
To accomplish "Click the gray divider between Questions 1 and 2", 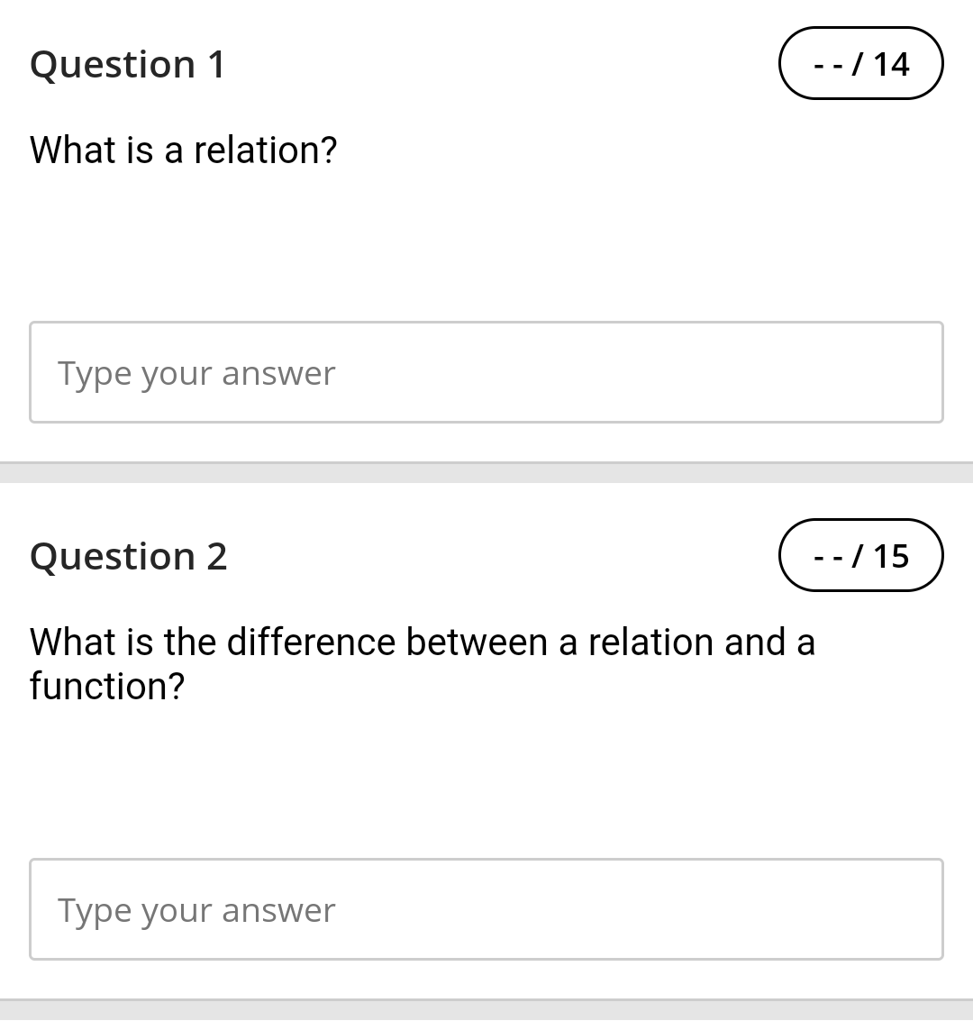I will (486, 473).
